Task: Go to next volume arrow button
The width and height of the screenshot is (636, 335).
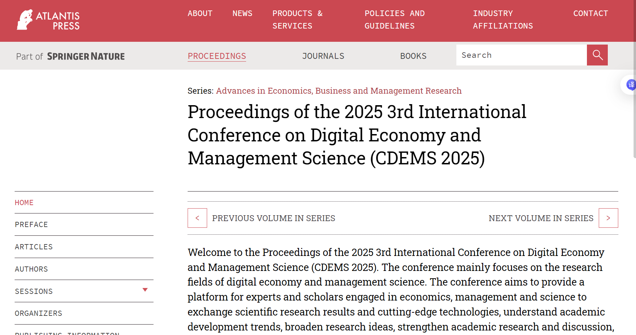Action: pos(608,218)
